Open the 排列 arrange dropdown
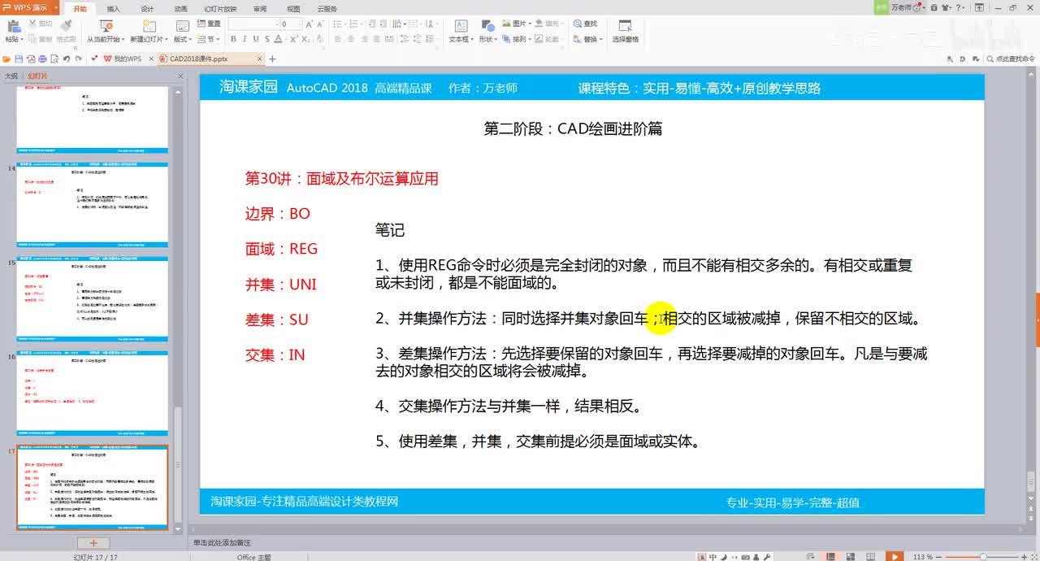Image resolution: width=1040 pixels, height=561 pixels. point(515,39)
